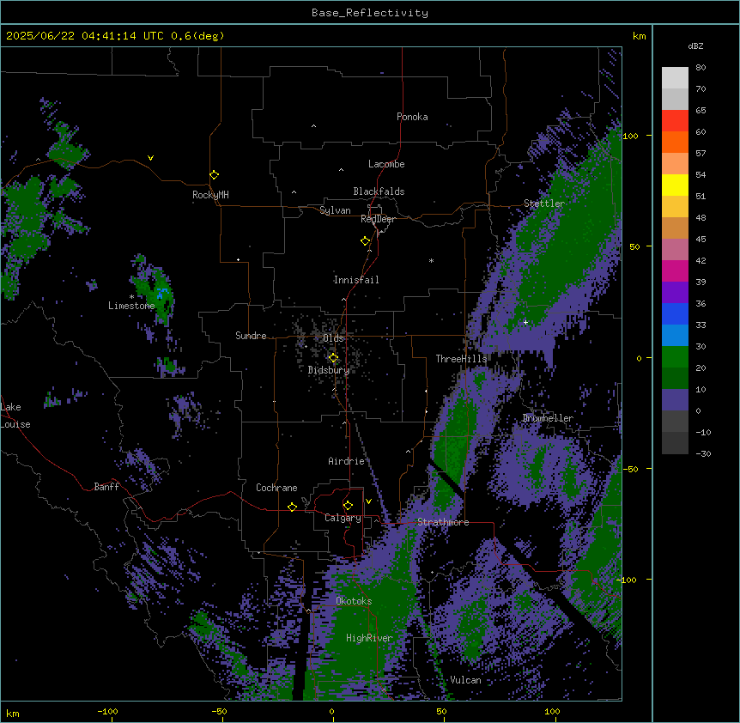Click the Cochrane label
The image size is (740, 723).
(x=276, y=488)
